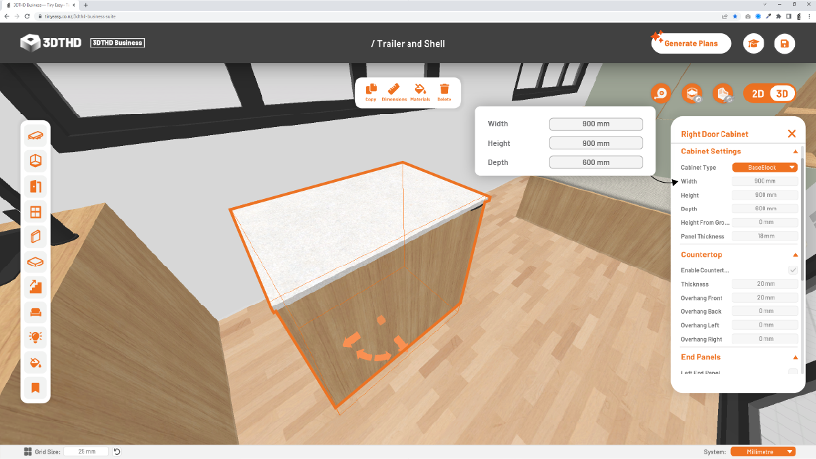This screenshot has width=816, height=459.
Task: Click Overhang Right value field
Action: (765, 339)
